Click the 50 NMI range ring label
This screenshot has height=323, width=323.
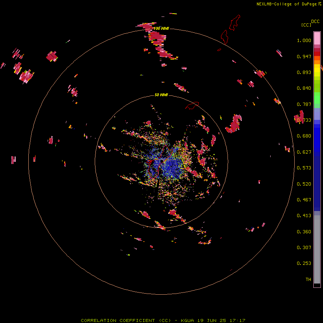click(x=161, y=95)
